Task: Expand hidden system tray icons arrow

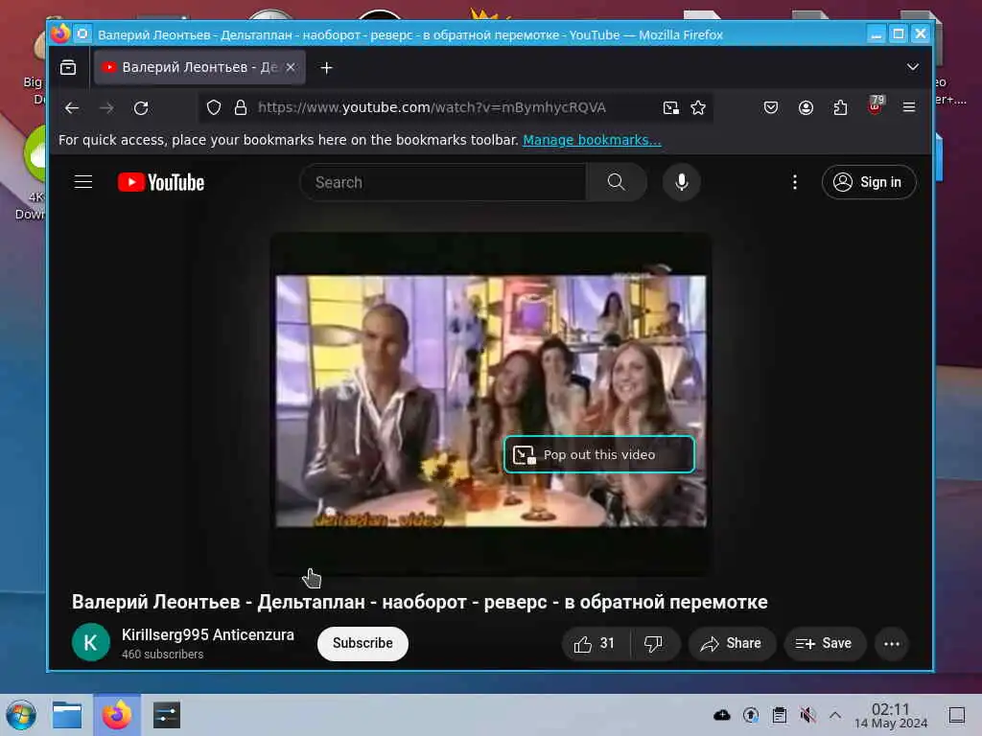Action: 835,715
